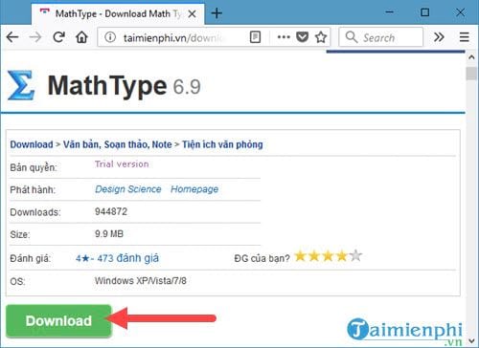The width and height of the screenshot is (479, 348).
Task: Rate with the fifth gray star
Action: (355, 255)
